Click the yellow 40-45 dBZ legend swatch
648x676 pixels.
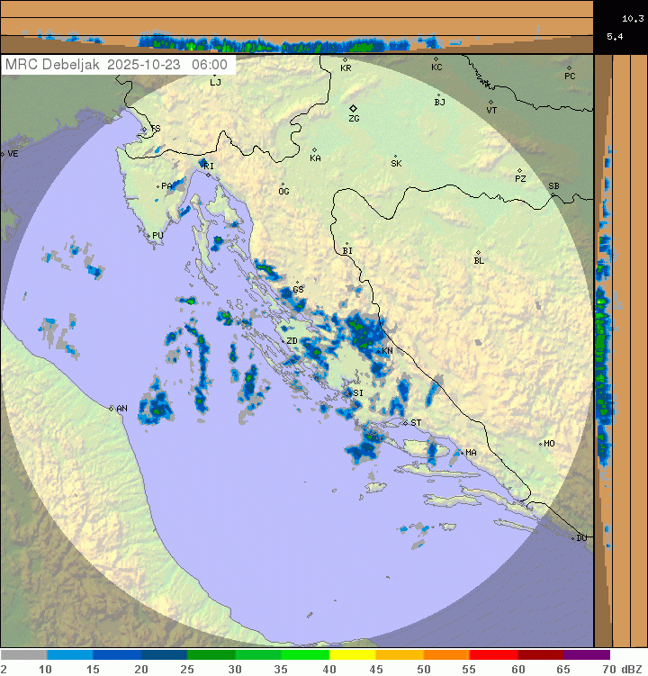click(x=352, y=655)
